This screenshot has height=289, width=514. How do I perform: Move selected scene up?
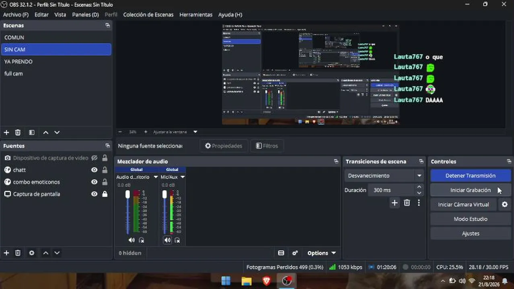(x=46, y=132)
